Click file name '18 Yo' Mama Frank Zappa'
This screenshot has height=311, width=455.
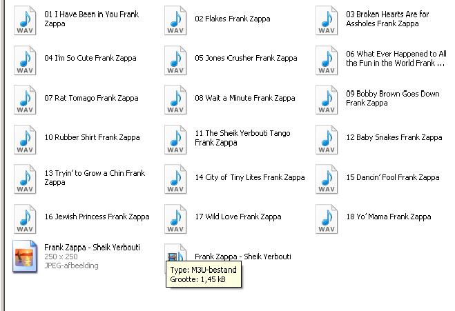click(389, 217)
